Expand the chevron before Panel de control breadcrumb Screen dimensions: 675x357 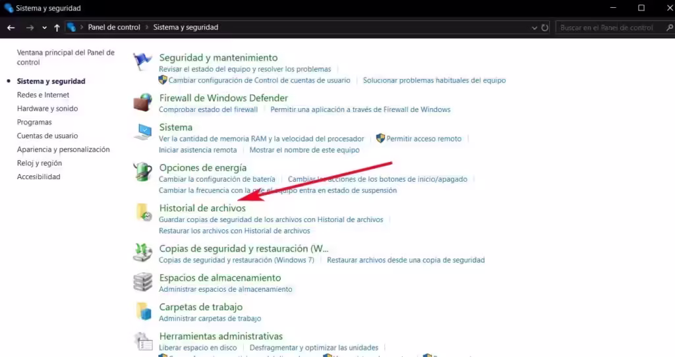(x=81, y=27)
